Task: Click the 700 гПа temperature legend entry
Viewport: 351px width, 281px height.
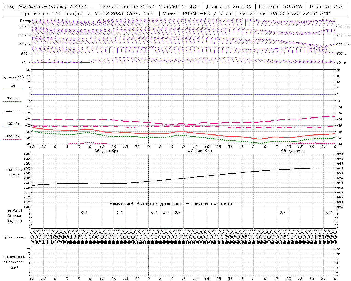Action: pos(13,124)
